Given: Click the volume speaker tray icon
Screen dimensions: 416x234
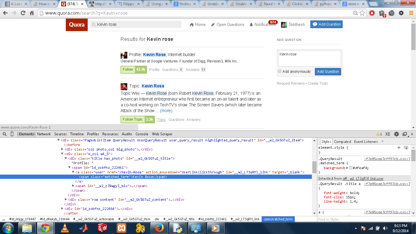Looking at the screenshot, I should [385, 228].
